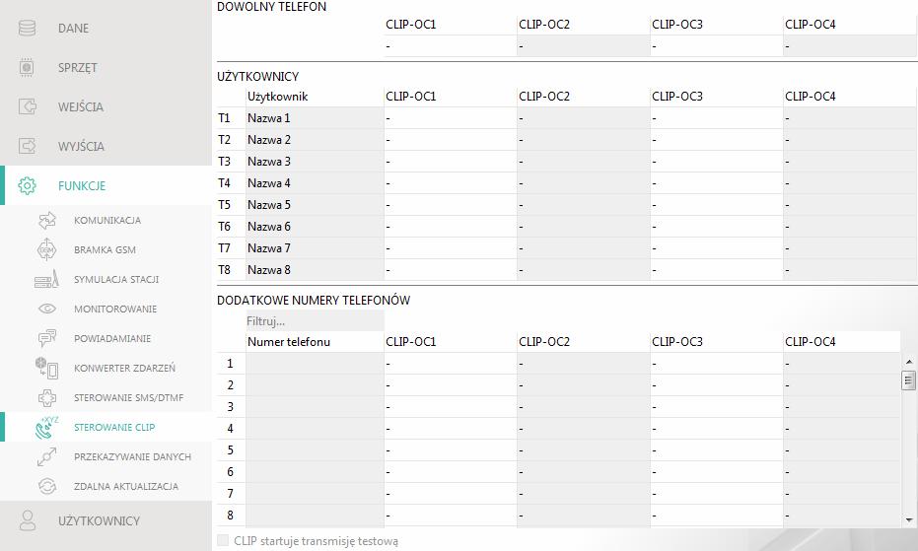Open the MONITOROWANIE eye icon
This screenshot has width=918, height=551.
click(x=47, y=309)
